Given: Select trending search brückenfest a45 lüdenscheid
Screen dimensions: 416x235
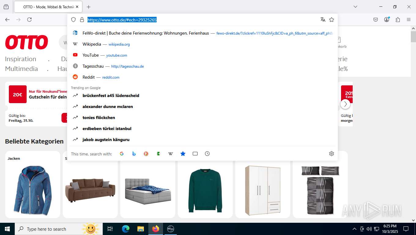Looking at the screenshot, I should tap(202, 95).
